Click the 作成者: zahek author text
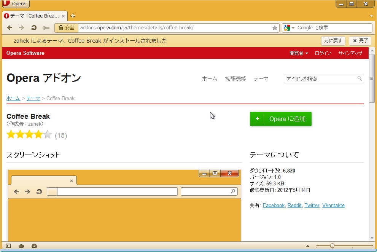 coord(25,124)
